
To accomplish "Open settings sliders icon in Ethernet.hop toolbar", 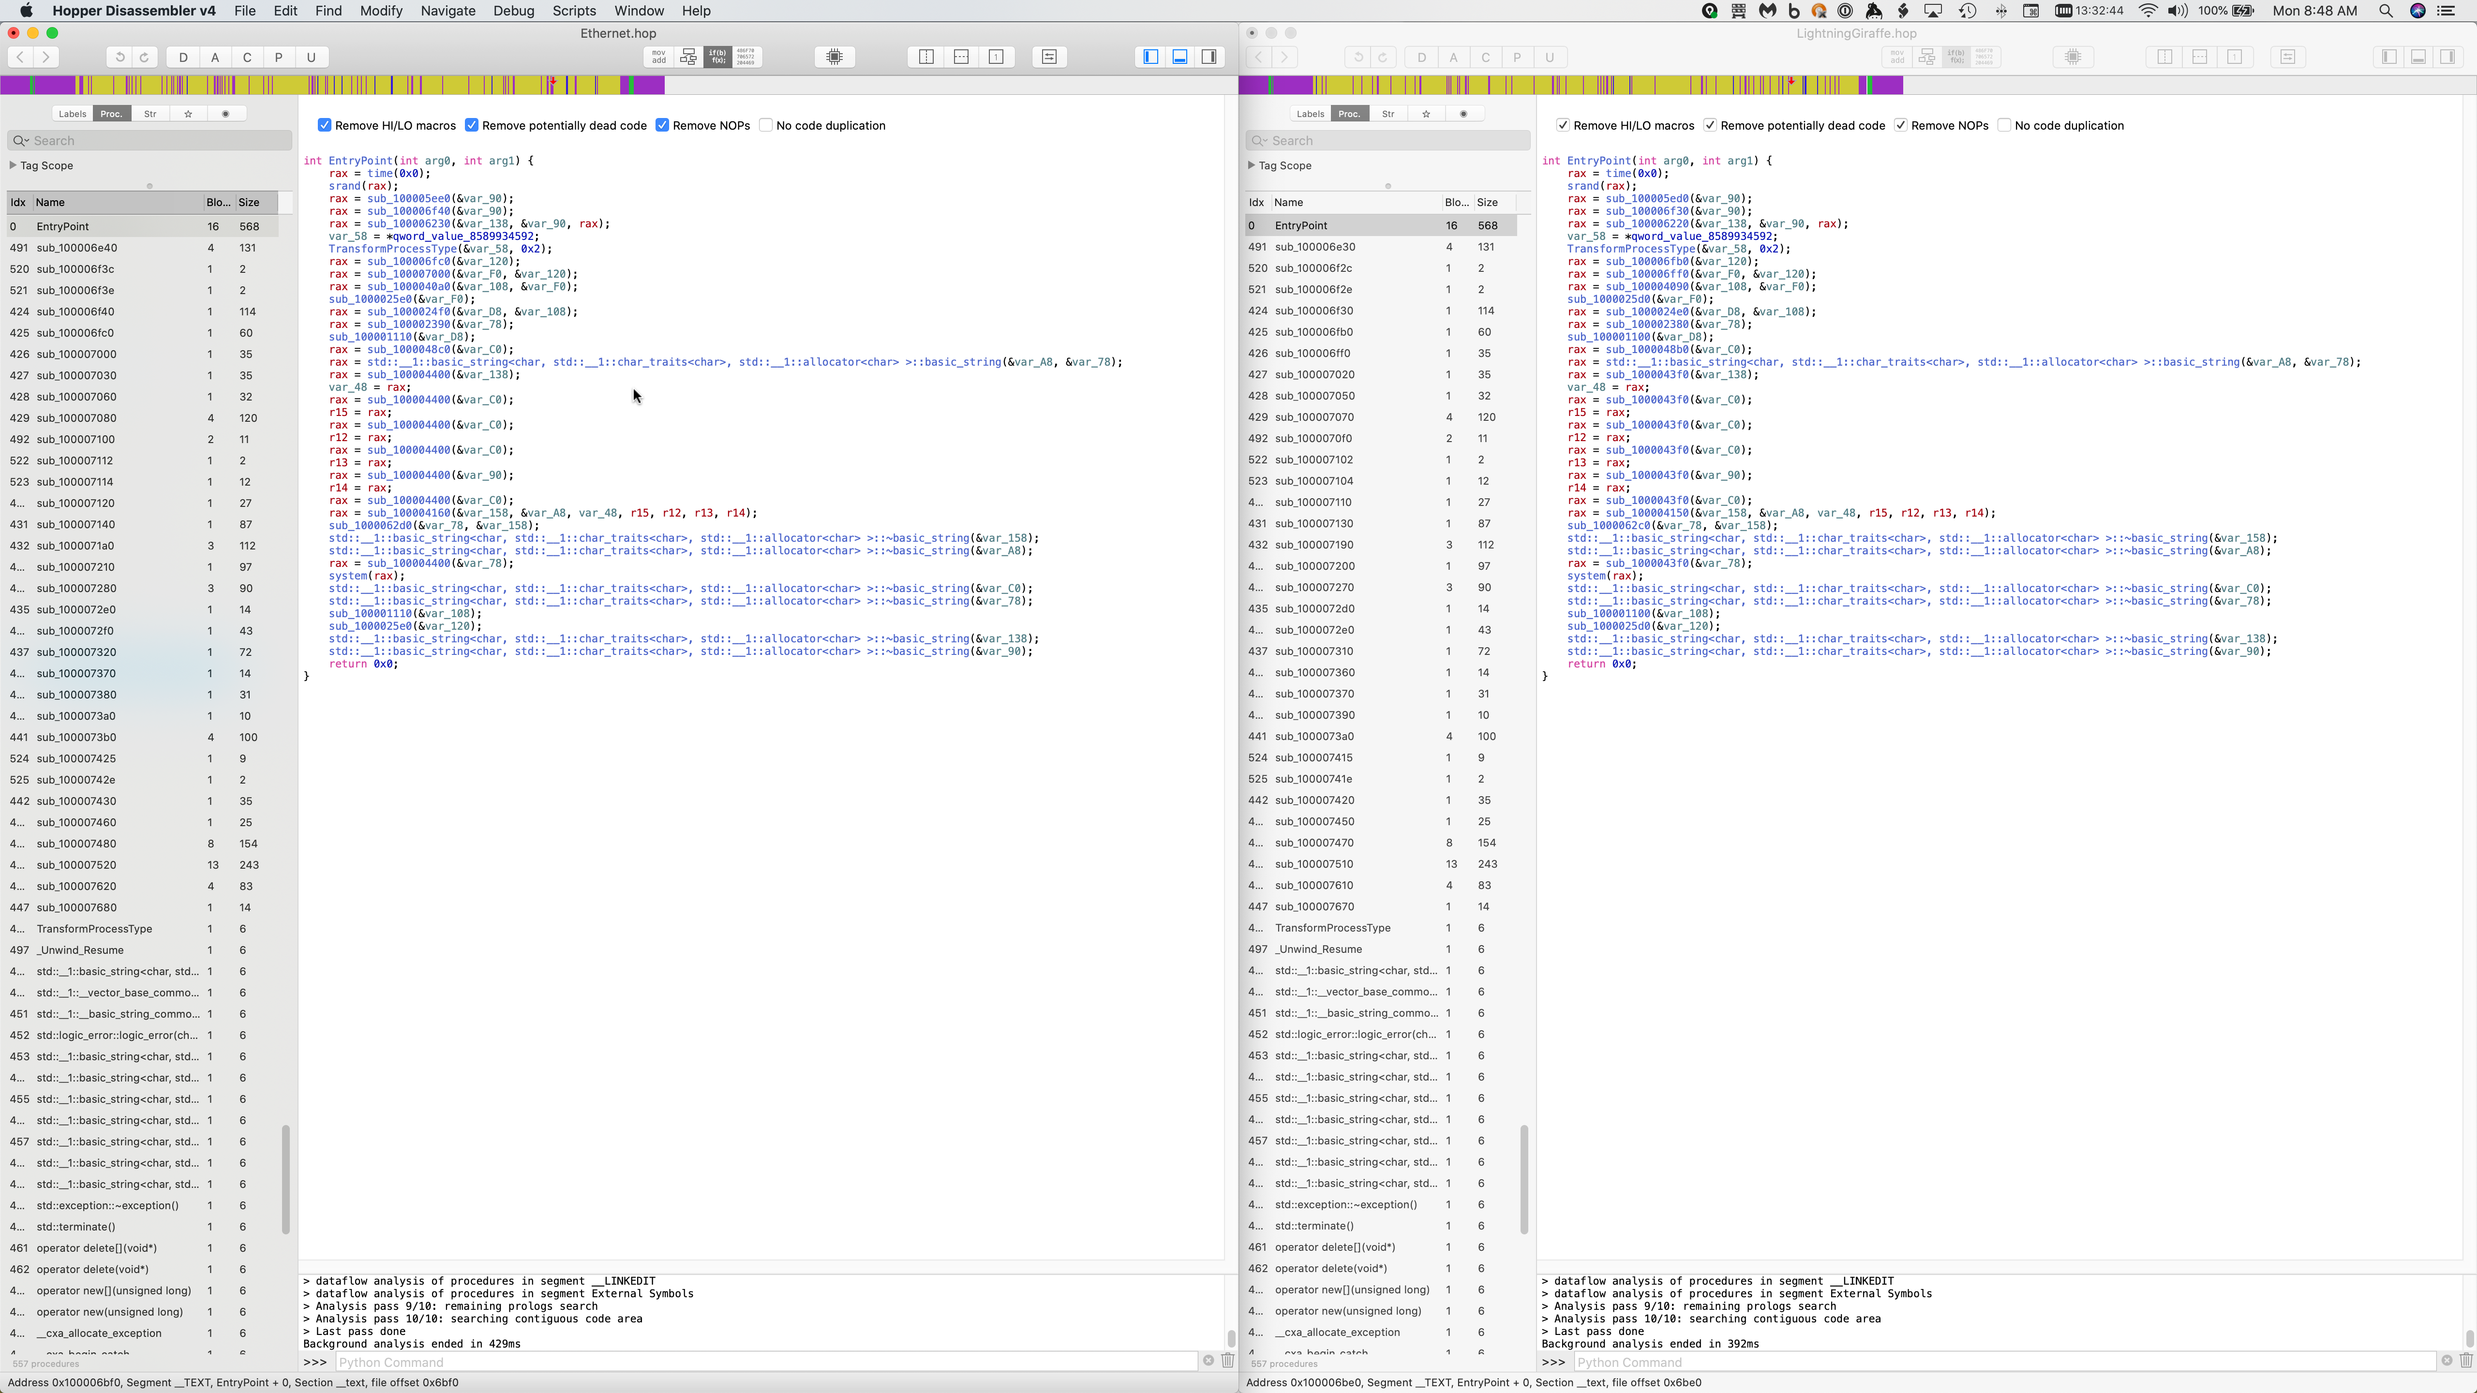I will pyautogui.click(x=1049, y=57).
